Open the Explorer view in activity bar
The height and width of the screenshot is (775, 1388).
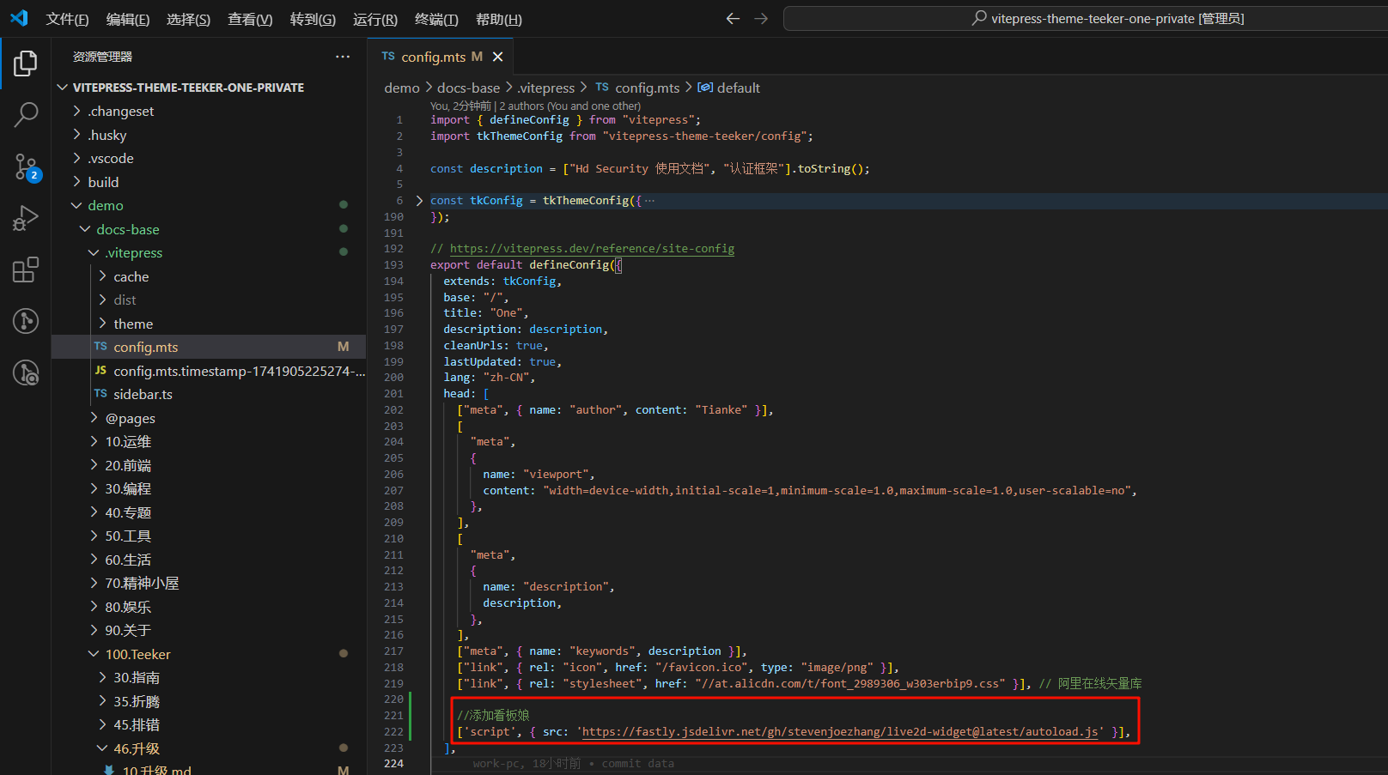26,64
